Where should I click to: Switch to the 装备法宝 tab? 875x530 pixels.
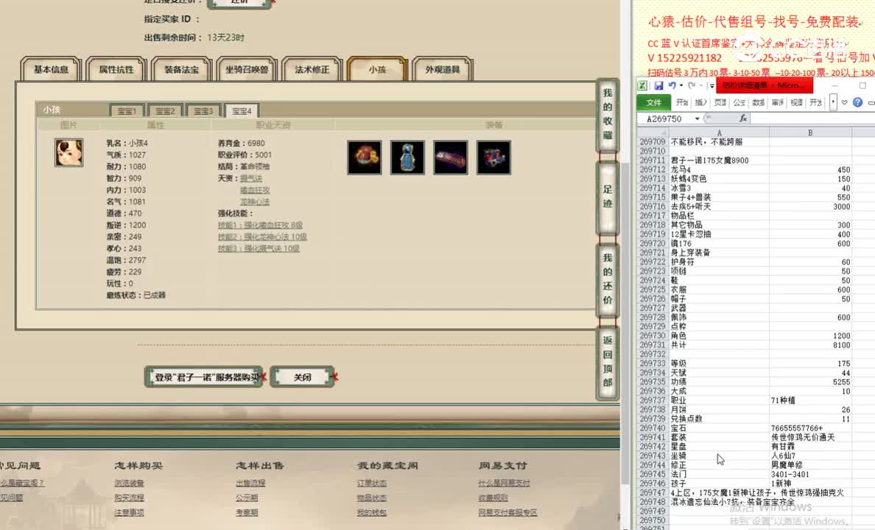coord(181,69)
